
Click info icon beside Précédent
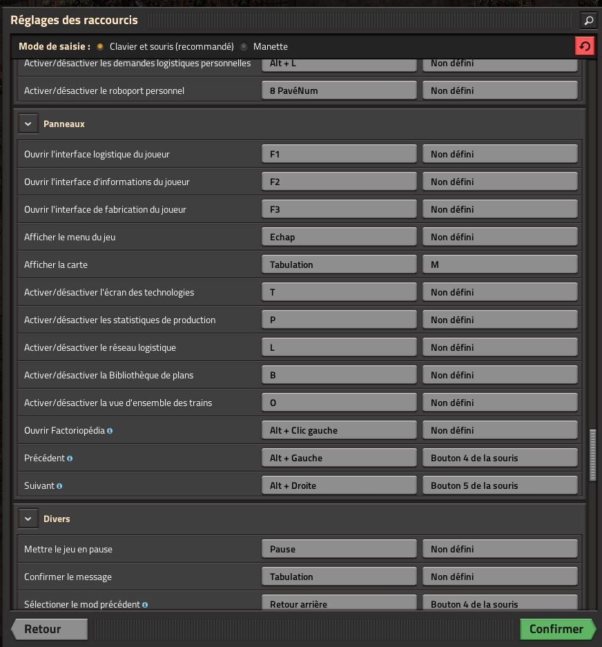(x=70, y=458)
